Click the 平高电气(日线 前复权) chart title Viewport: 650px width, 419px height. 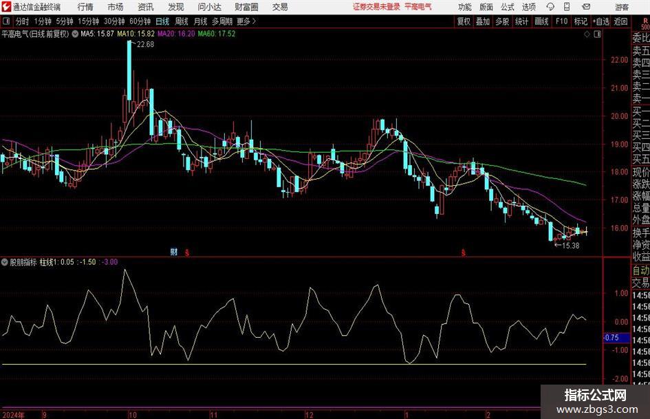click(x=35, y=34)
